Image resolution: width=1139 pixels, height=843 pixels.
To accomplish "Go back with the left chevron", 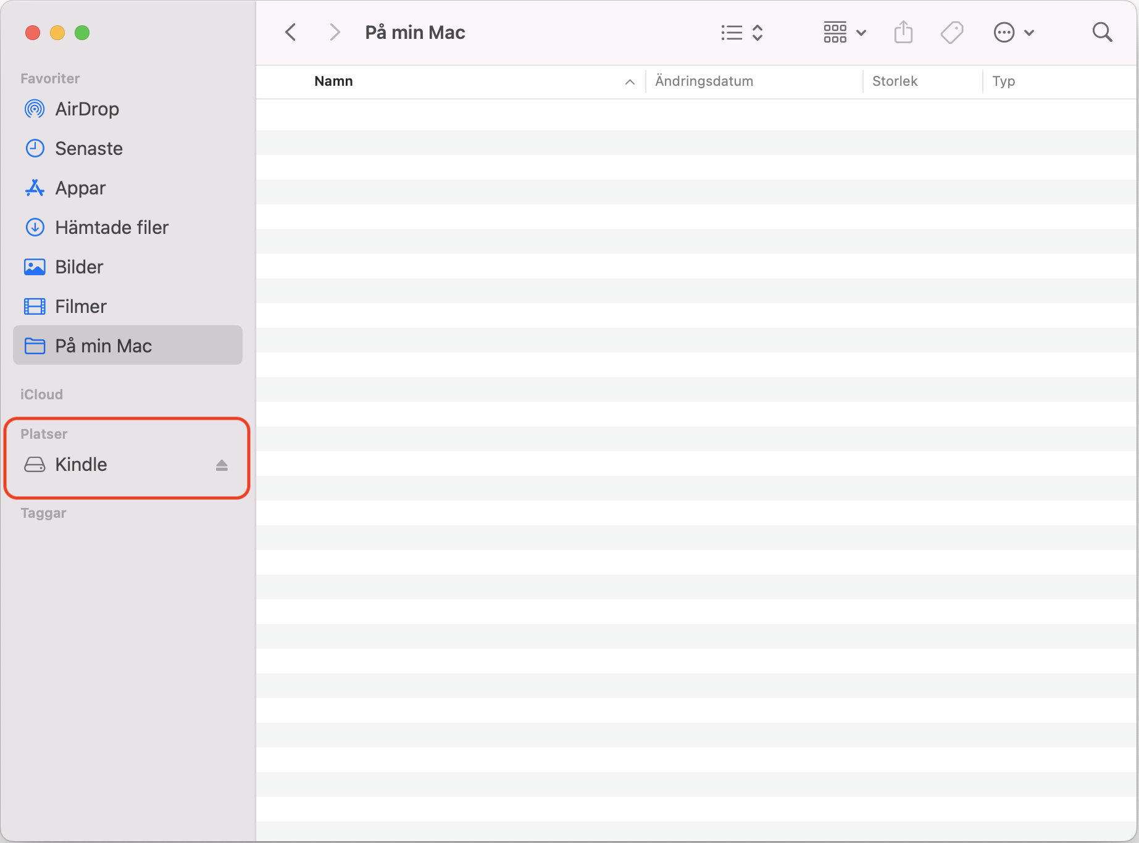I will [x=291, y=32].
